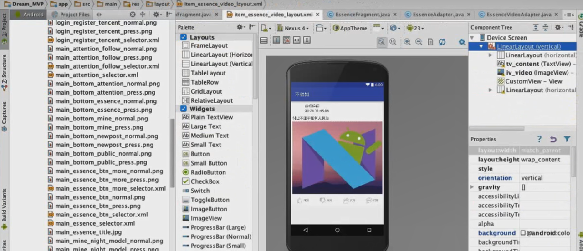The image size is (583, 251).
Task: Click the background property color swatch
Action: pyautogui.click(x=523, y=233)
